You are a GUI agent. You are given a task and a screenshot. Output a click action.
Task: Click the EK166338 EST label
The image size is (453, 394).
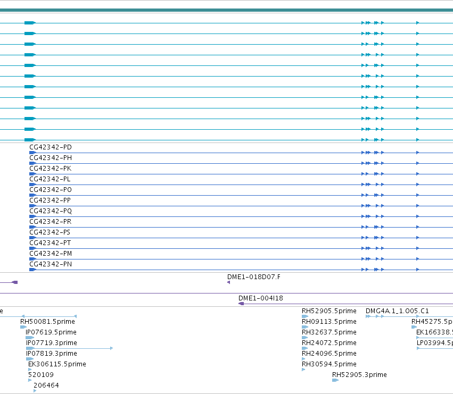point(434,332)
